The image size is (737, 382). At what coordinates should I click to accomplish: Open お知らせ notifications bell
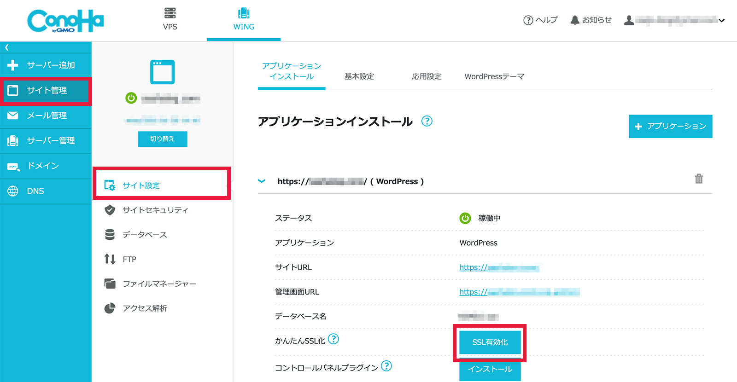coord(591,20)
